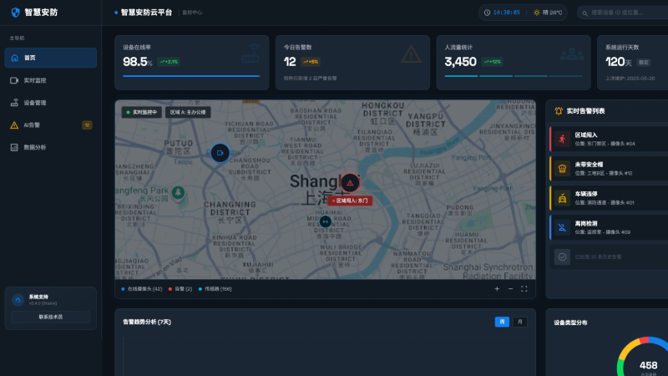The height and width of the screenshot is (376, 668).
Task: Click the 区域A: 主办公楼 area selector
Action: point(187,111)
